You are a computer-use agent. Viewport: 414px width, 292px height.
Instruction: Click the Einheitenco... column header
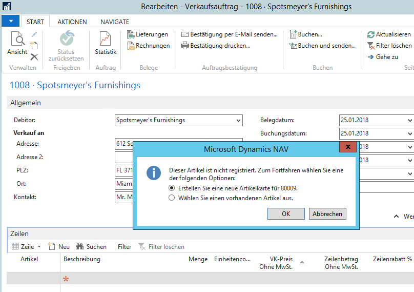(232, 259)
